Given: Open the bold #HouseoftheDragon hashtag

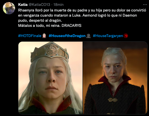Looking at the screenshot, I should coord(67,36).
